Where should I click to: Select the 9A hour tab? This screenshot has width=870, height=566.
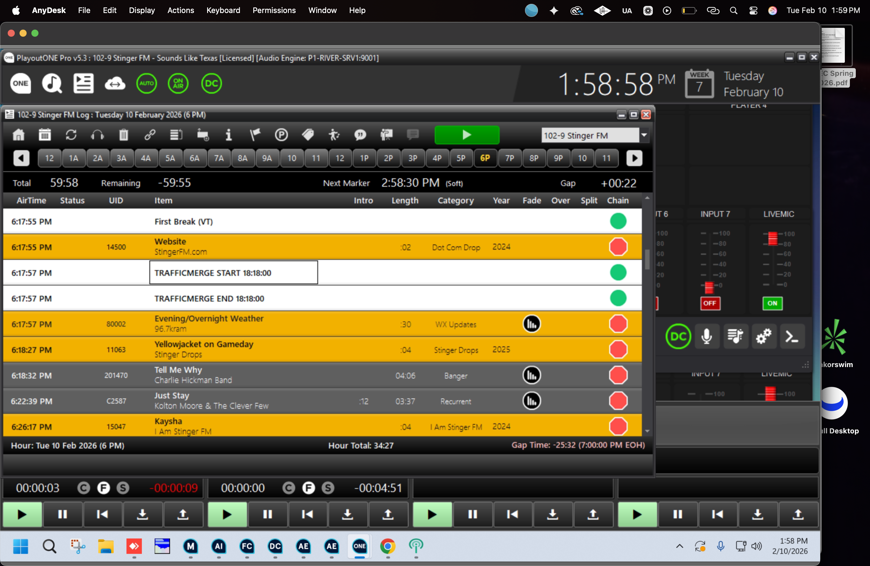[x=267, y=158]
